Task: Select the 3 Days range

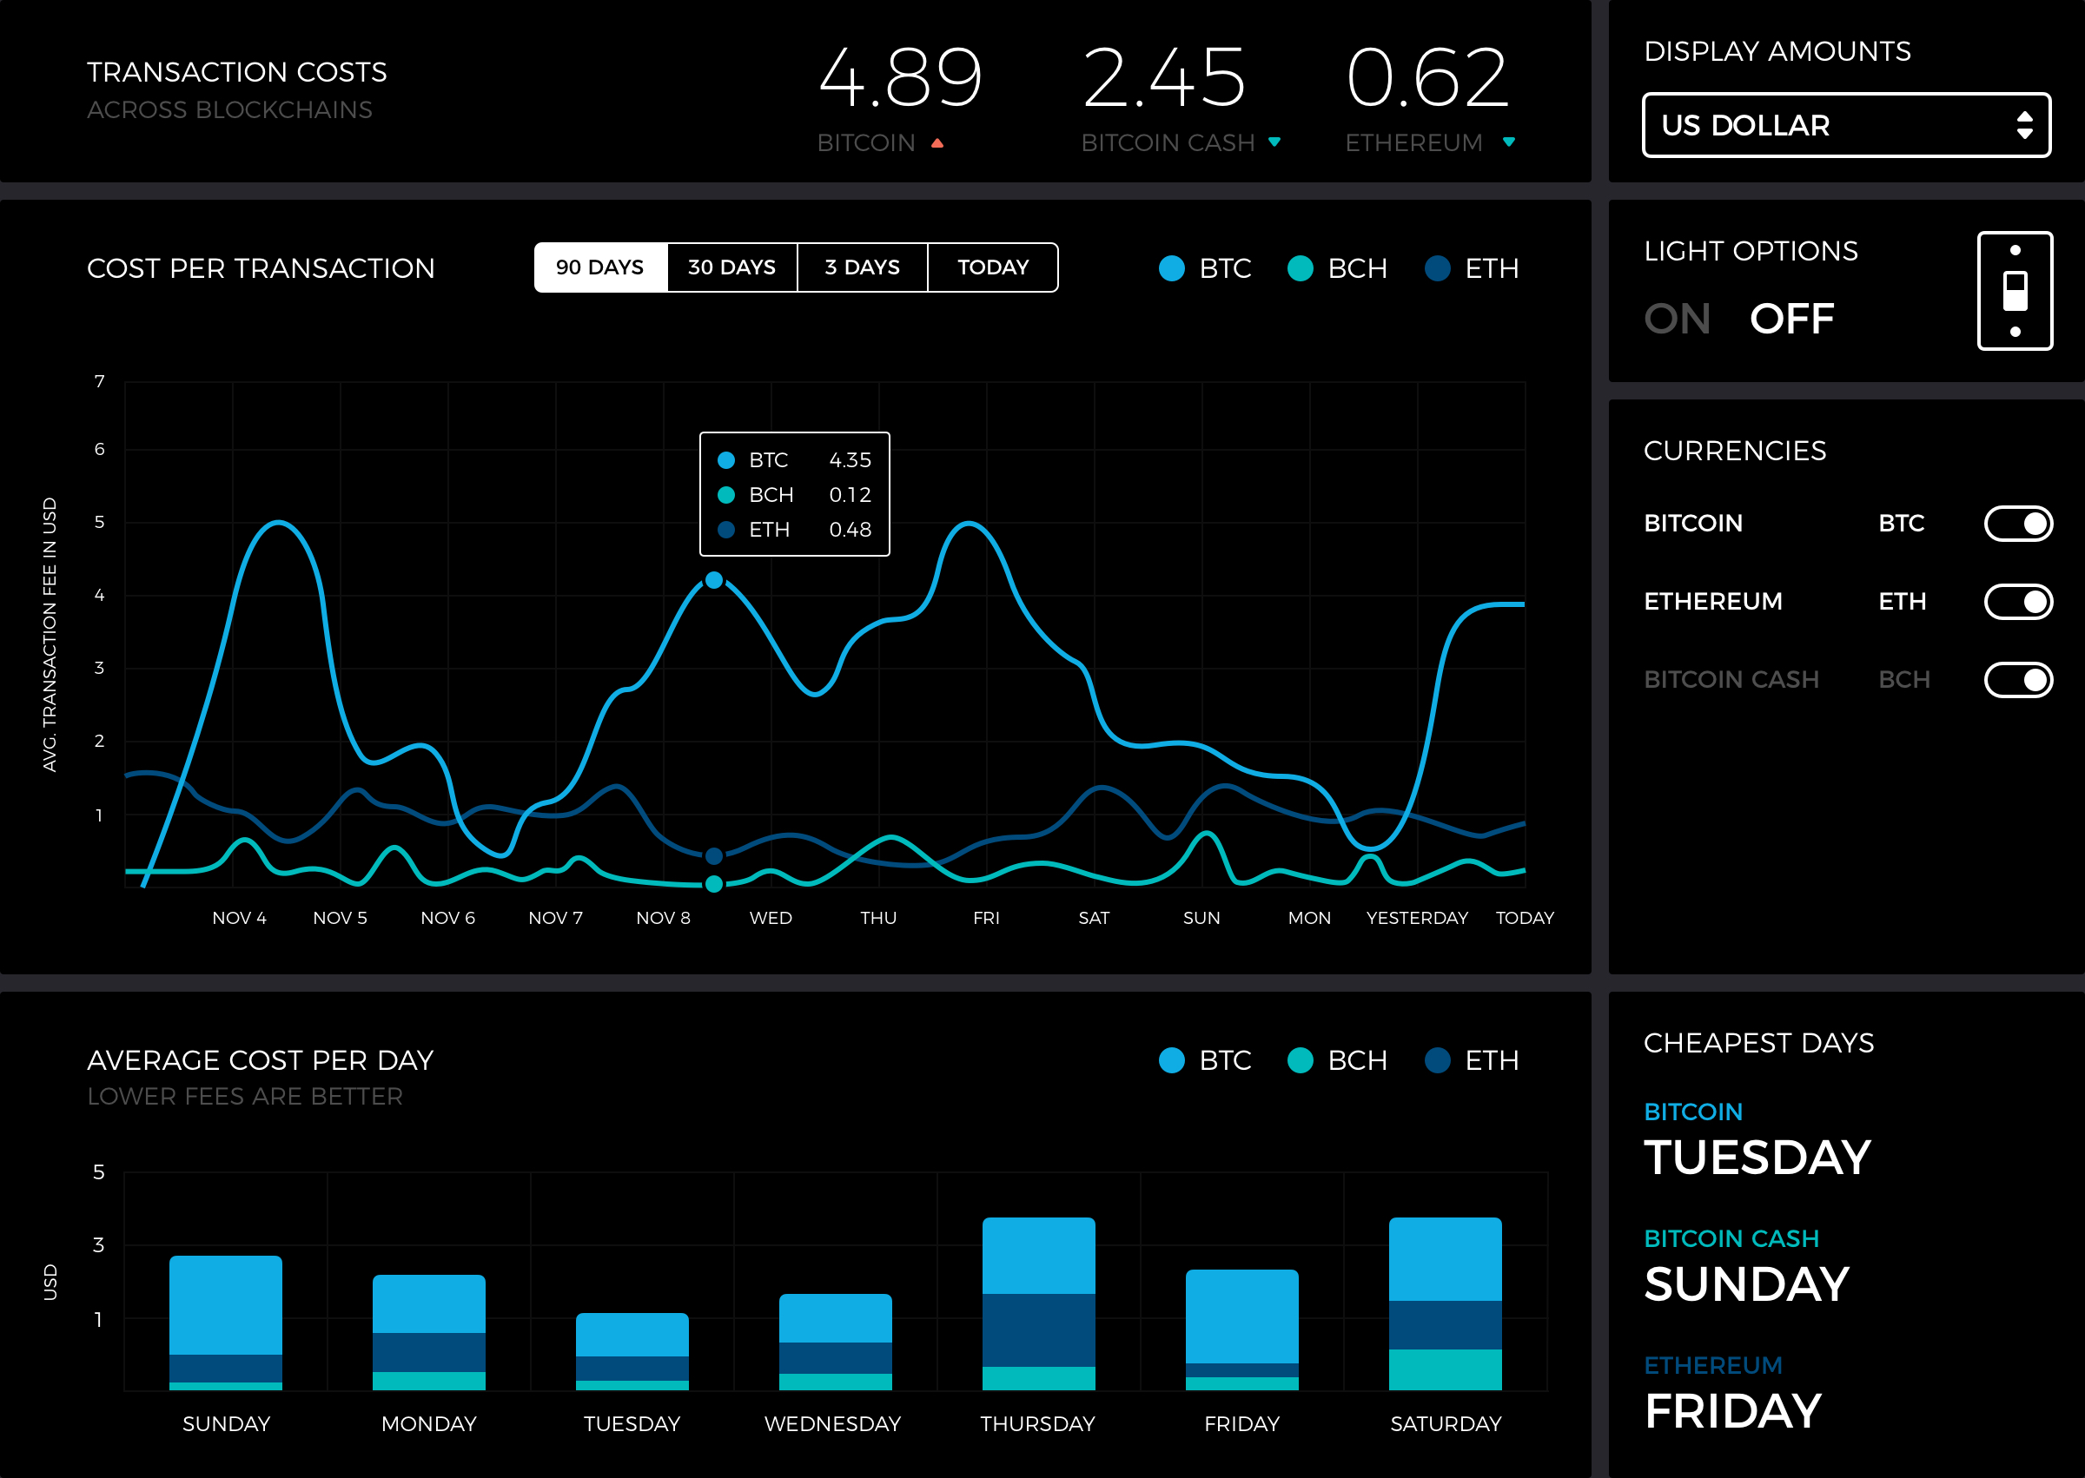Action: point(861,267)
